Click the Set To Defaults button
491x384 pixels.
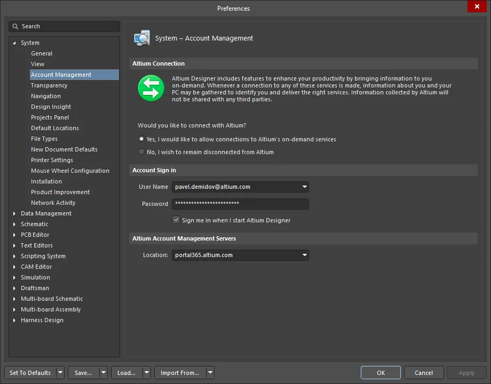click(30, 373)
